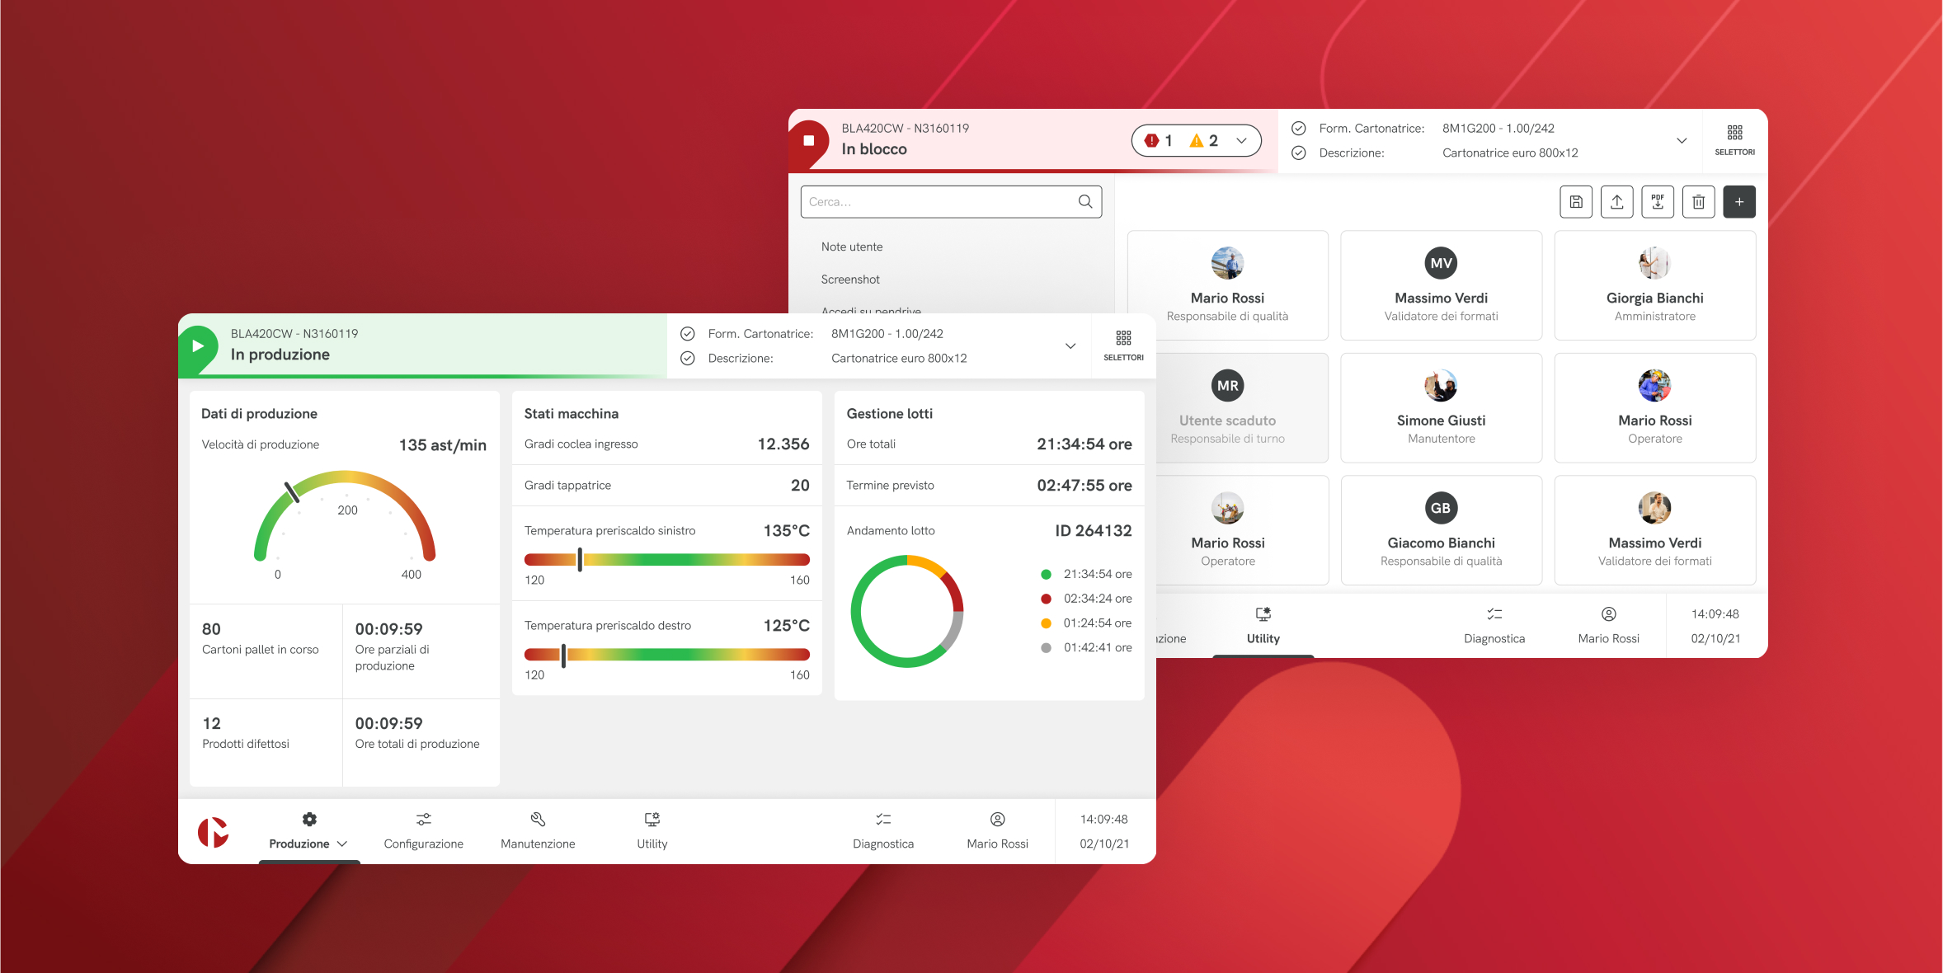Image resolution: width=1943 pixels, height=973 pixels.
Task: Open Giorgia Bianchi Amministratore user card
Action: pos(1654,284)
